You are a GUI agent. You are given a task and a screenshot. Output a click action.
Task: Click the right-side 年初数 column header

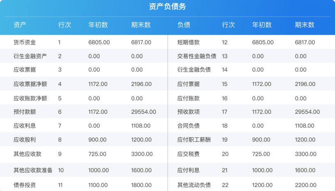pos(262,25)
